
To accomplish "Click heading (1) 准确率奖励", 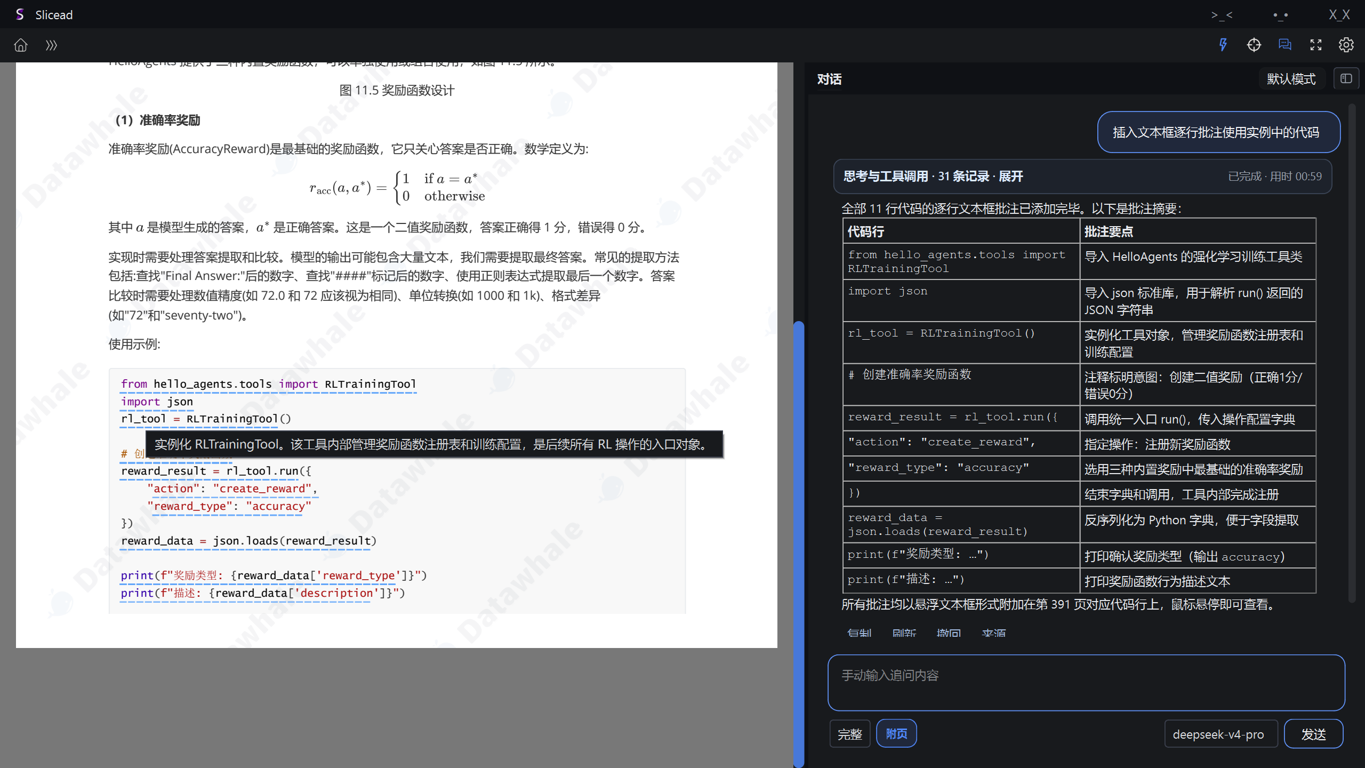I will point(158,120).
